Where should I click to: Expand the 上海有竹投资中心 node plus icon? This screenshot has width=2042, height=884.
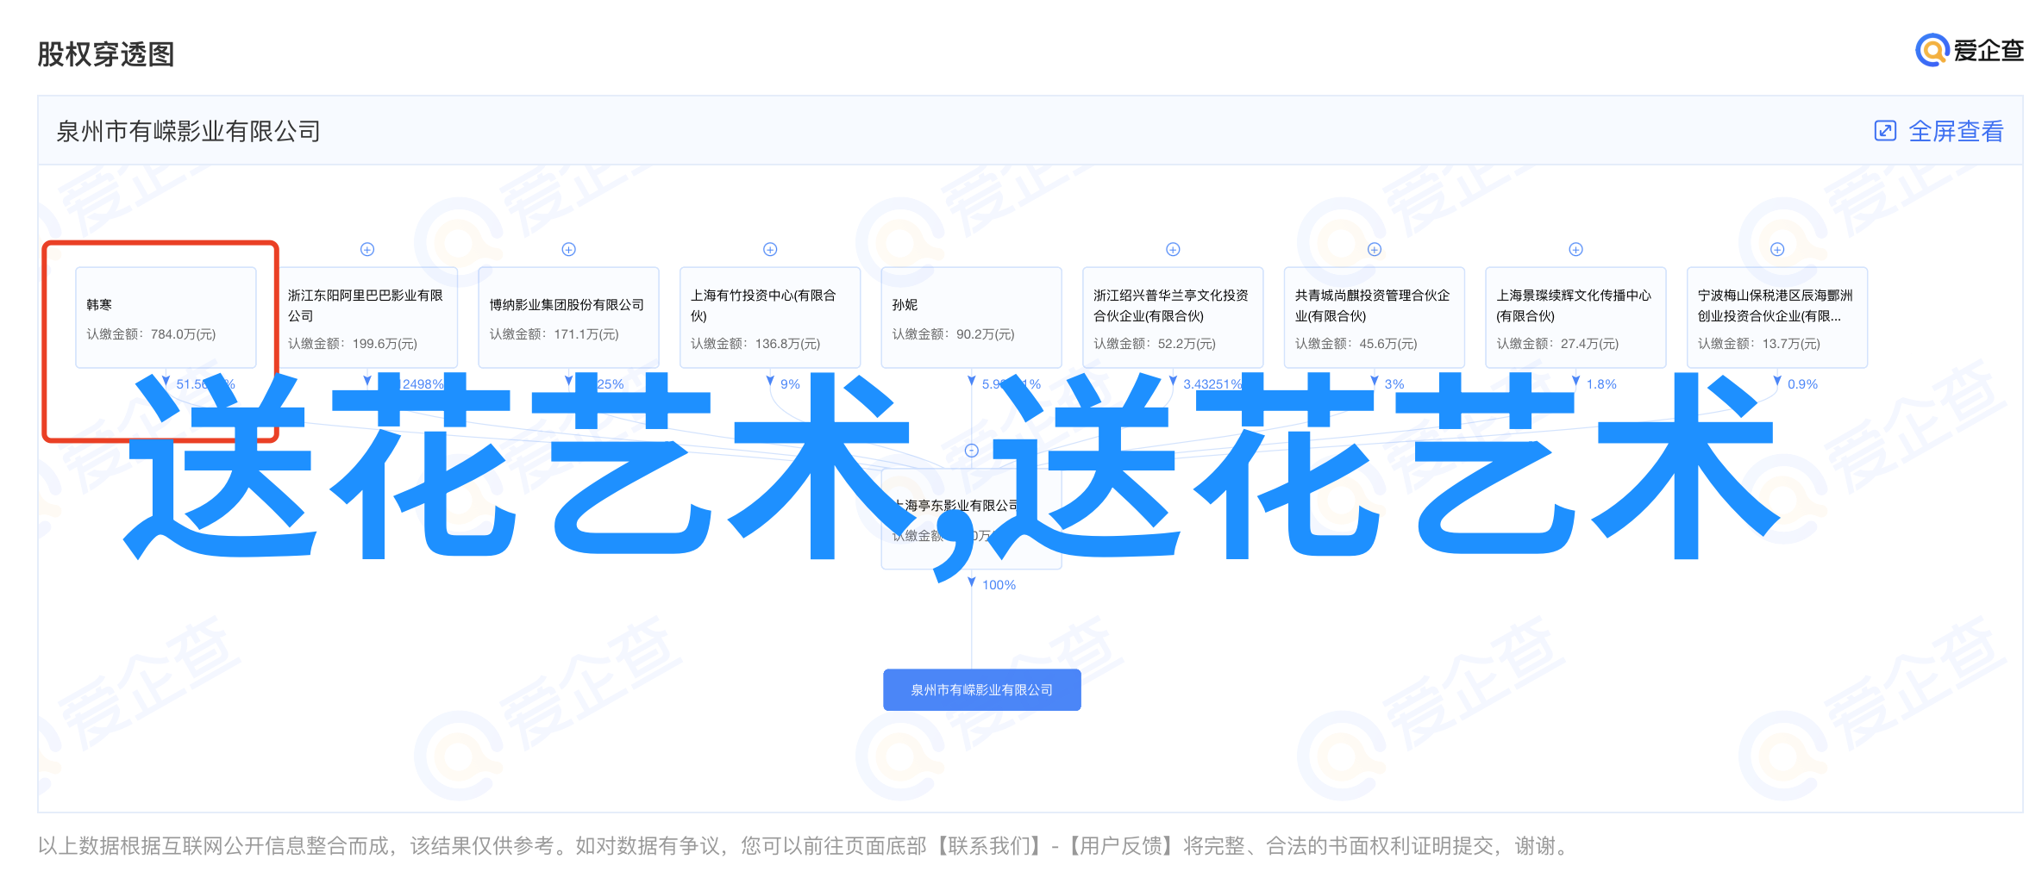coord(771,249)
